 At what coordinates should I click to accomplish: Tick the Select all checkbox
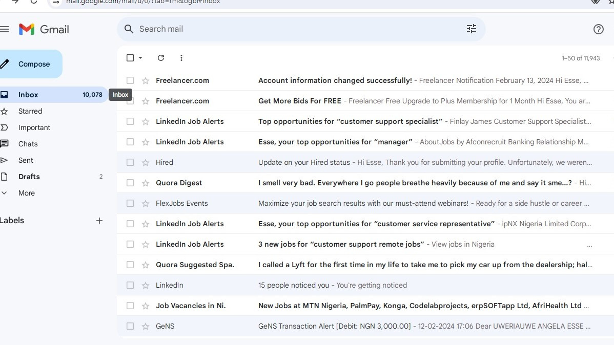click(x=130, y=58)
